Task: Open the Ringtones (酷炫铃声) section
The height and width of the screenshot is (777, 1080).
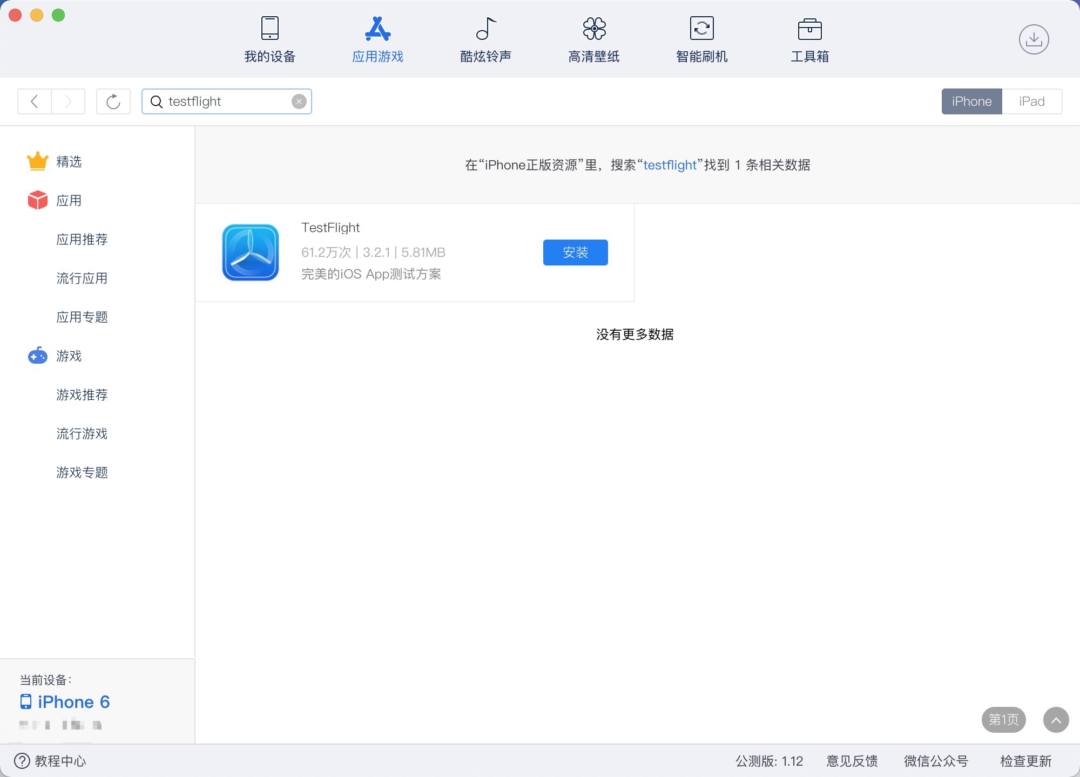Action: [485, 40]
